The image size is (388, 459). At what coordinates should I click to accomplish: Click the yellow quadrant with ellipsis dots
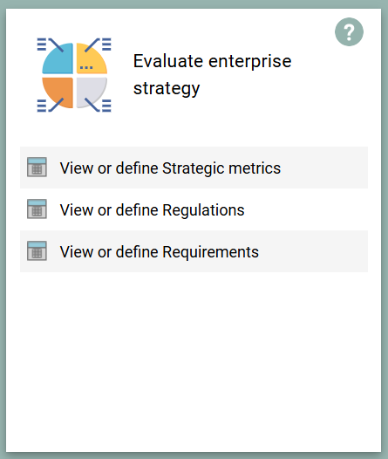tap(91, 60)
